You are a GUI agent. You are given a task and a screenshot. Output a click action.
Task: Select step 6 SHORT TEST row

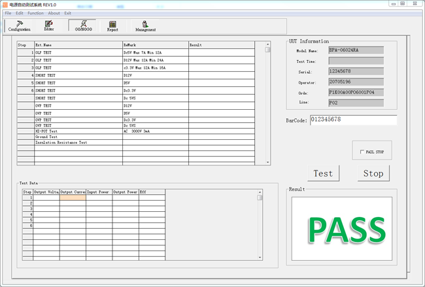(x=136, y=90)
